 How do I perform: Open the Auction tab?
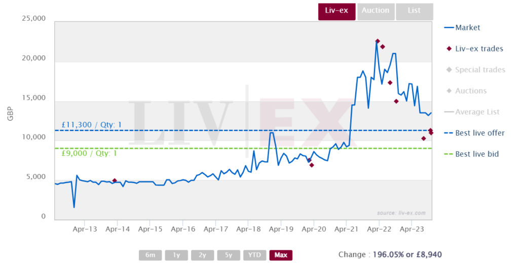pos(376,12)
